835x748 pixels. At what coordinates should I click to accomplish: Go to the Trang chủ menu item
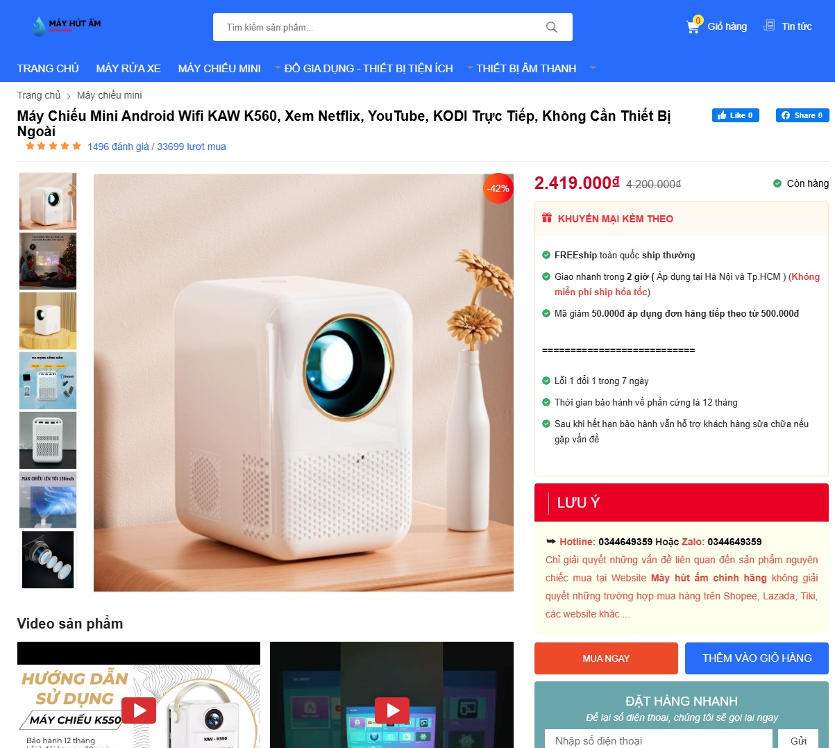pos(48,68)
